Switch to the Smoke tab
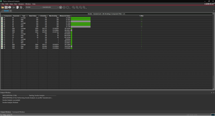Screen dimensions: 215x116 point(6,11)
